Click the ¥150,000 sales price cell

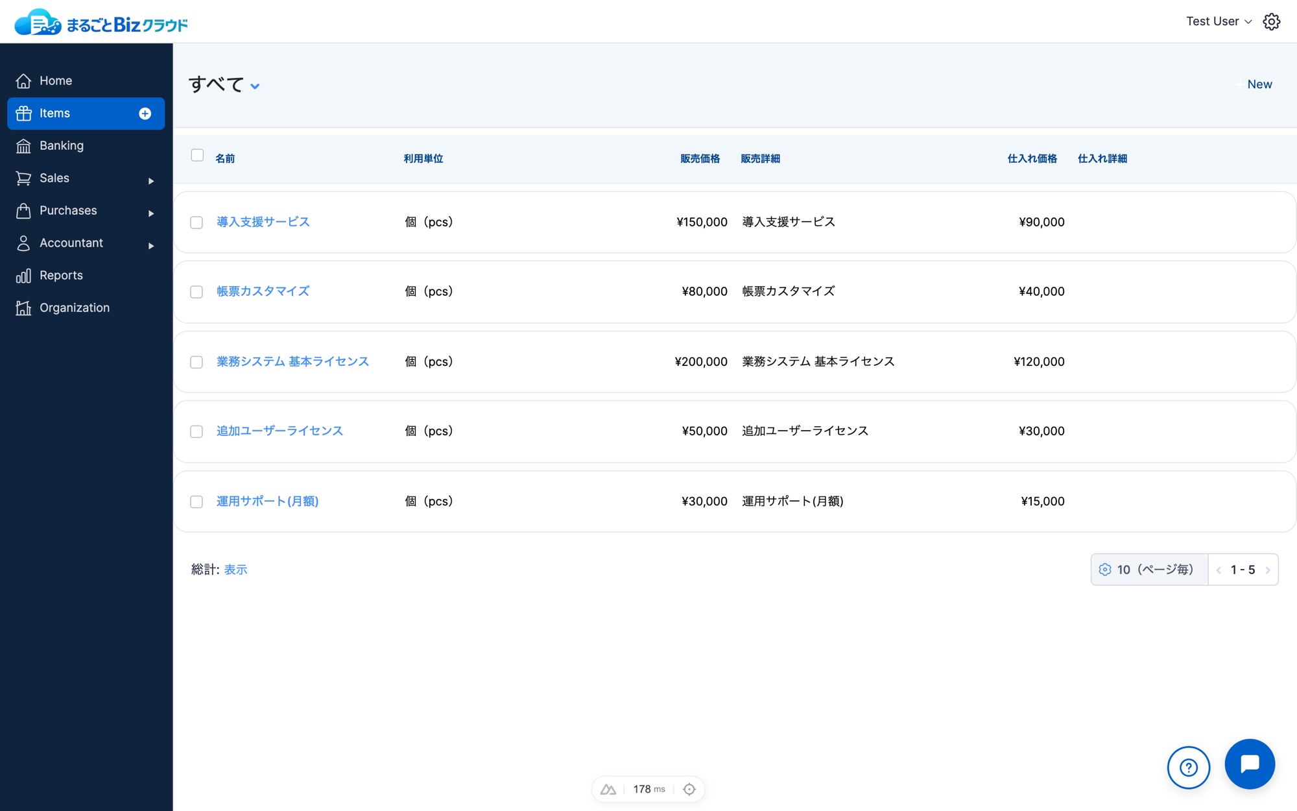click(x=702, y=222)
